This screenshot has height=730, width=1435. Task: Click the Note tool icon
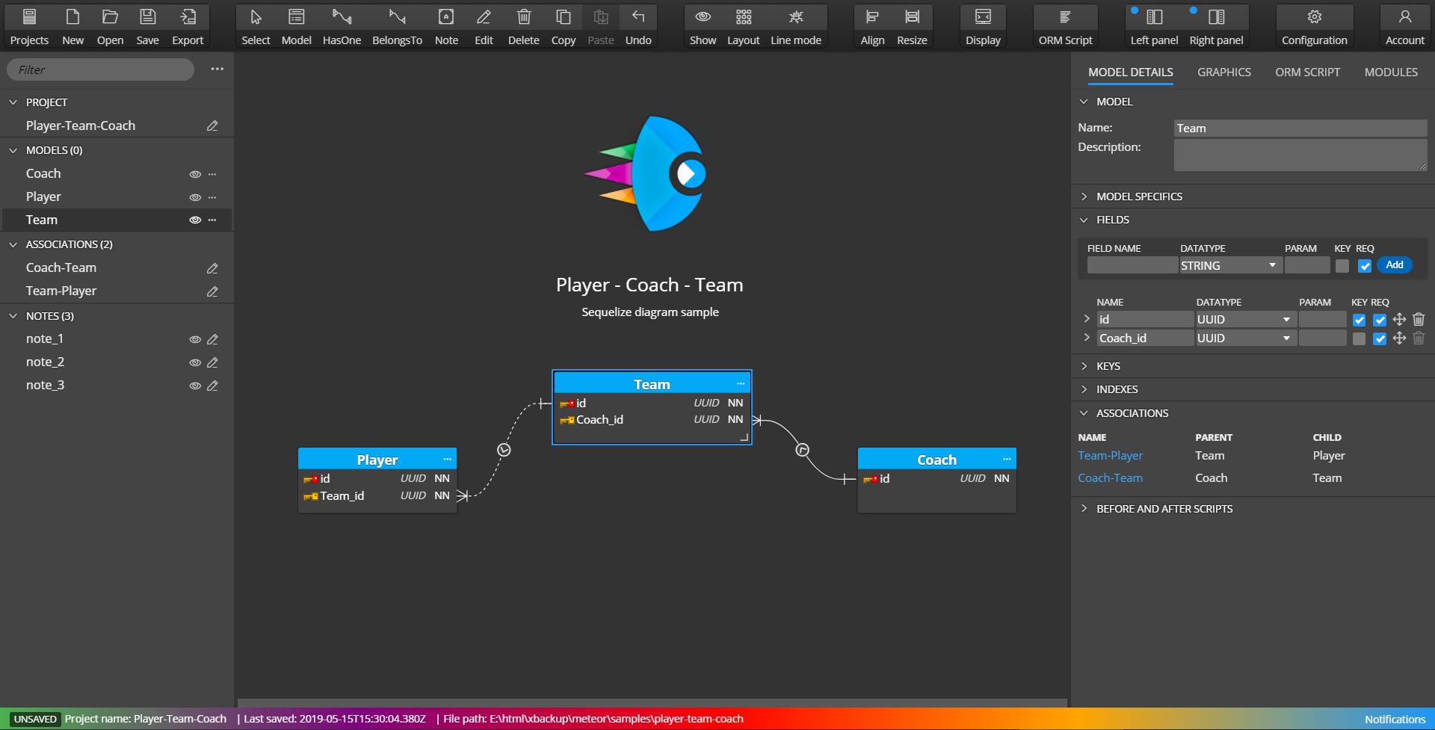(x=446, y=18)
